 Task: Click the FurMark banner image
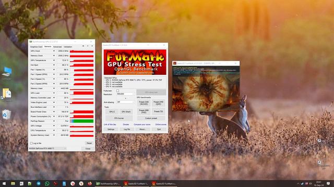coord(135,62)
